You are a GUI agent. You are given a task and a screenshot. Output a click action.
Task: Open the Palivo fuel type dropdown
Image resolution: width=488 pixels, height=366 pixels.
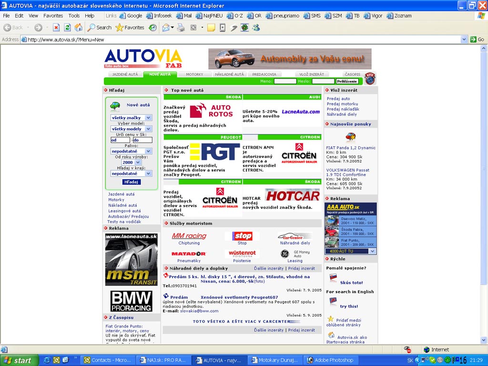click(131, 151)
